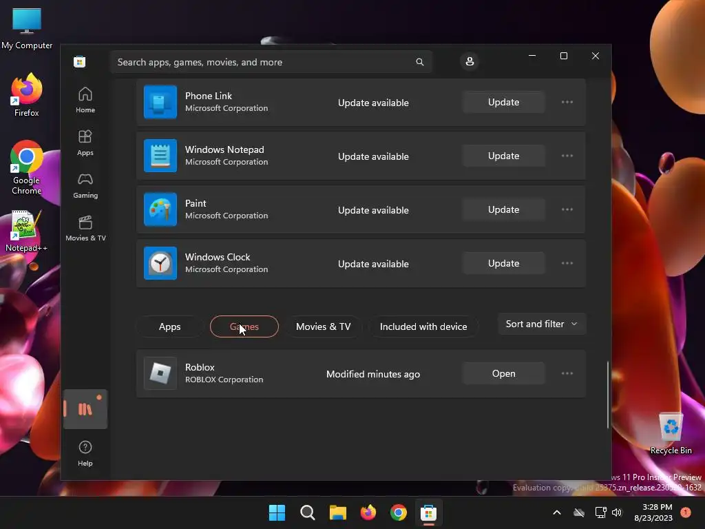705x529 pixels.
Task: Open more options for Roblox
Action: point(567,373)
